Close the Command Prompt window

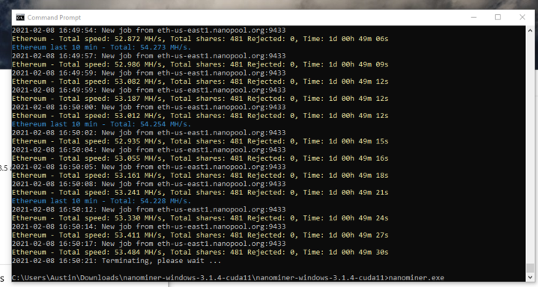(x=522, y=17)
